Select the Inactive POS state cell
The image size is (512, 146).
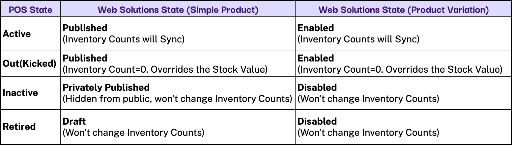[x=20, y=93]
